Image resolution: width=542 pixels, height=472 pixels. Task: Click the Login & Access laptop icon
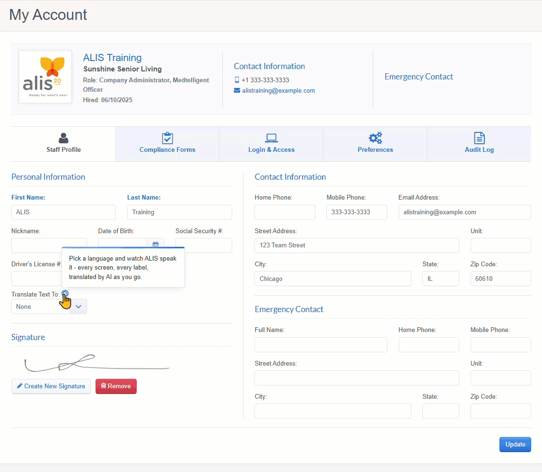pos(271,138)
